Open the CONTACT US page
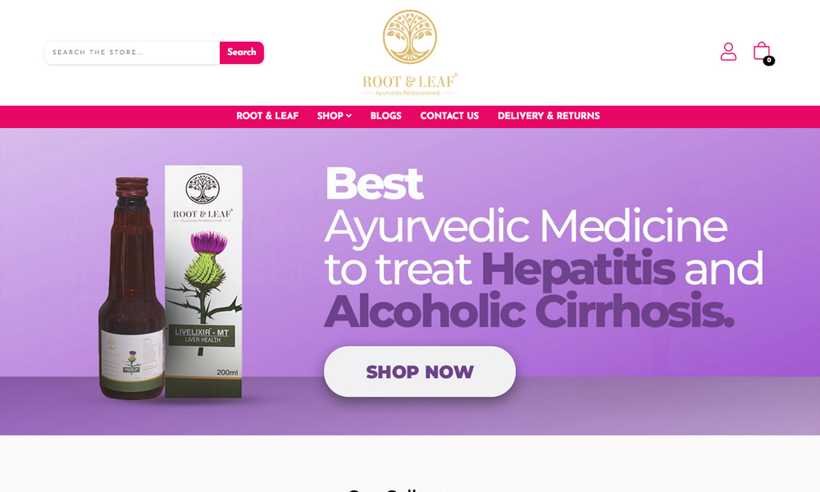820x492 pixels. tap(449, 116)
